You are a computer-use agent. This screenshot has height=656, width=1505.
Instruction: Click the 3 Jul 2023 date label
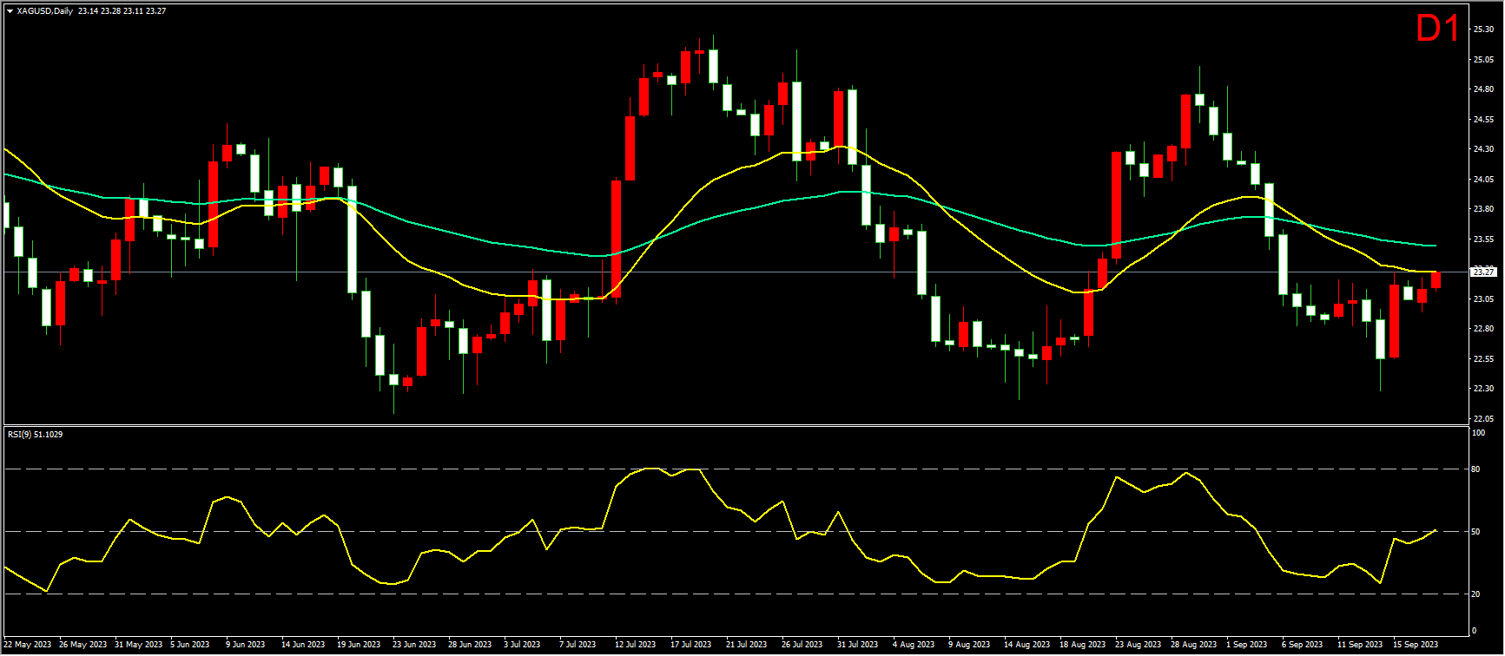[523, 645]
